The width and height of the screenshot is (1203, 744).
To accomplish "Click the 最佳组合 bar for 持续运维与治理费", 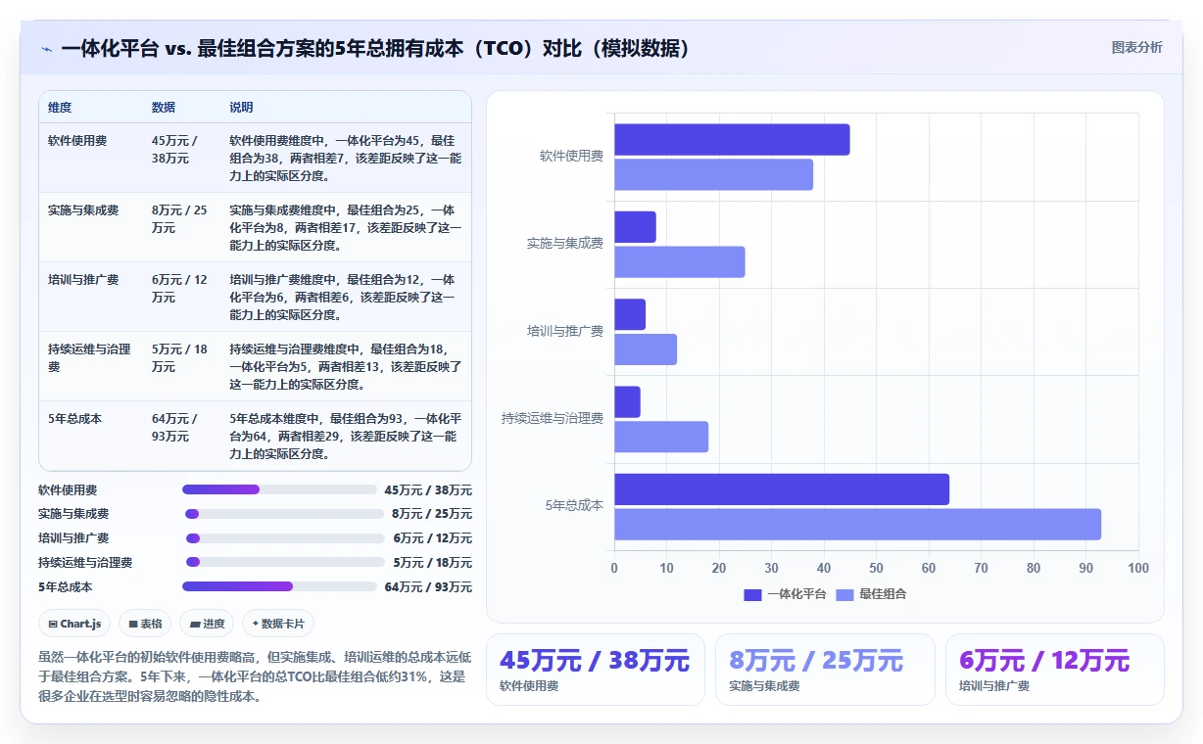I will [661, 437].
